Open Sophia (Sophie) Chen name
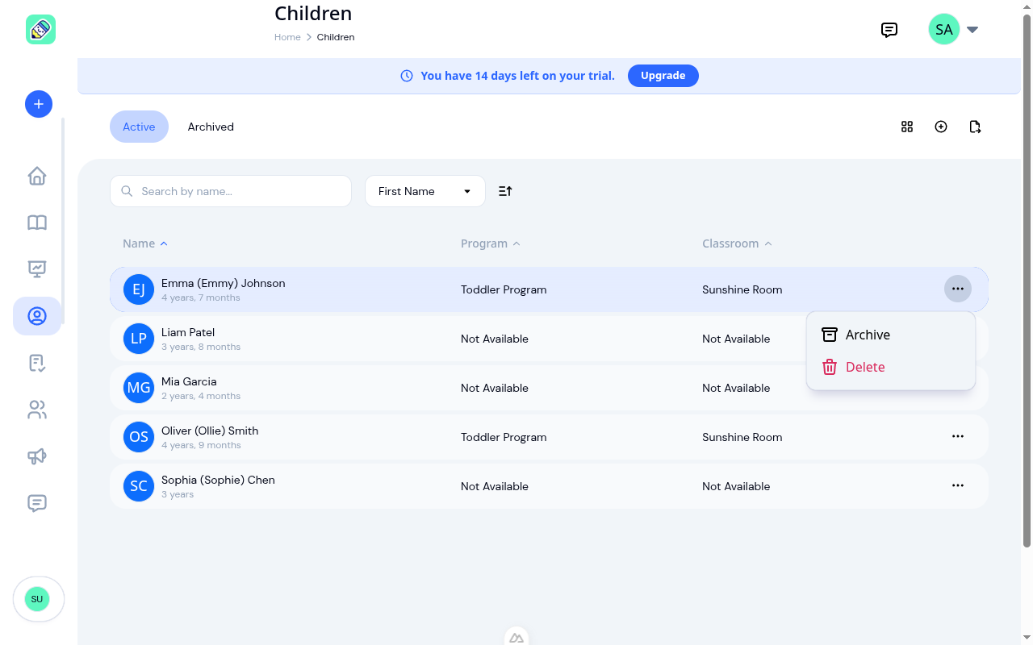This screenshot has height=645, width=1033. point(218,480)
